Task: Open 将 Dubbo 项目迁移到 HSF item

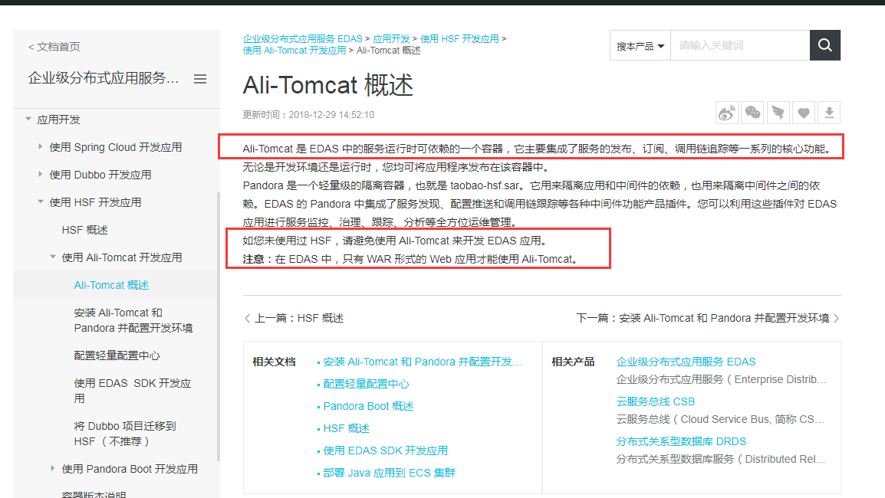Action: pos(125,433)
